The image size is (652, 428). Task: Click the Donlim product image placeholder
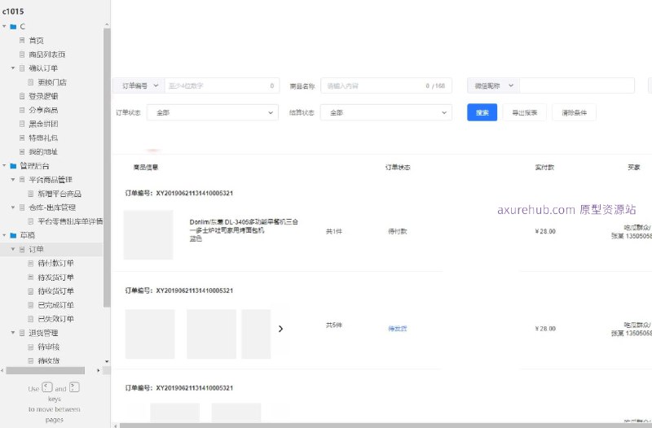coord(148,234)
